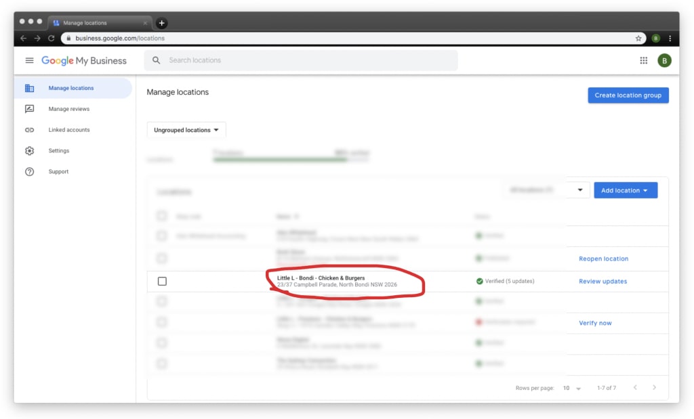The height and width of the screenshot is (419, 694).
Task: Click the Google My Business logo
Action: [x=84, y=60]
